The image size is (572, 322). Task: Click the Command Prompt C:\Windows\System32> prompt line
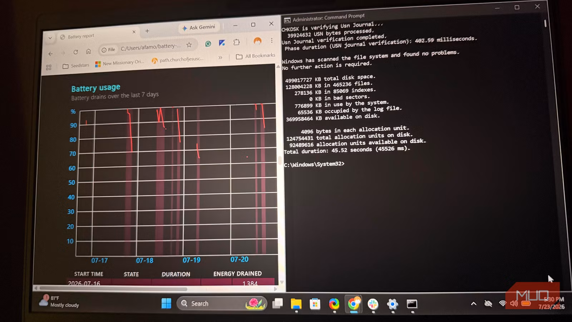coord(314,164)
